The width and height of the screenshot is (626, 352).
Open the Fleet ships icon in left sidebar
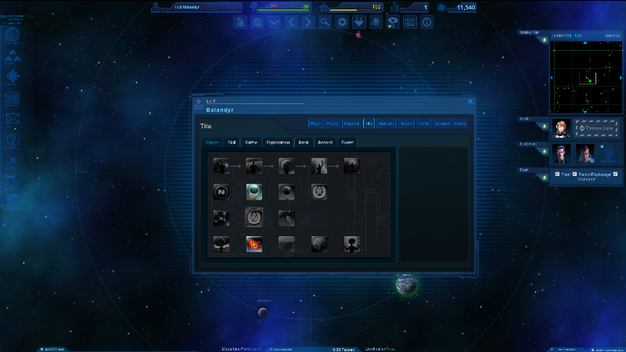coord(13,56)
